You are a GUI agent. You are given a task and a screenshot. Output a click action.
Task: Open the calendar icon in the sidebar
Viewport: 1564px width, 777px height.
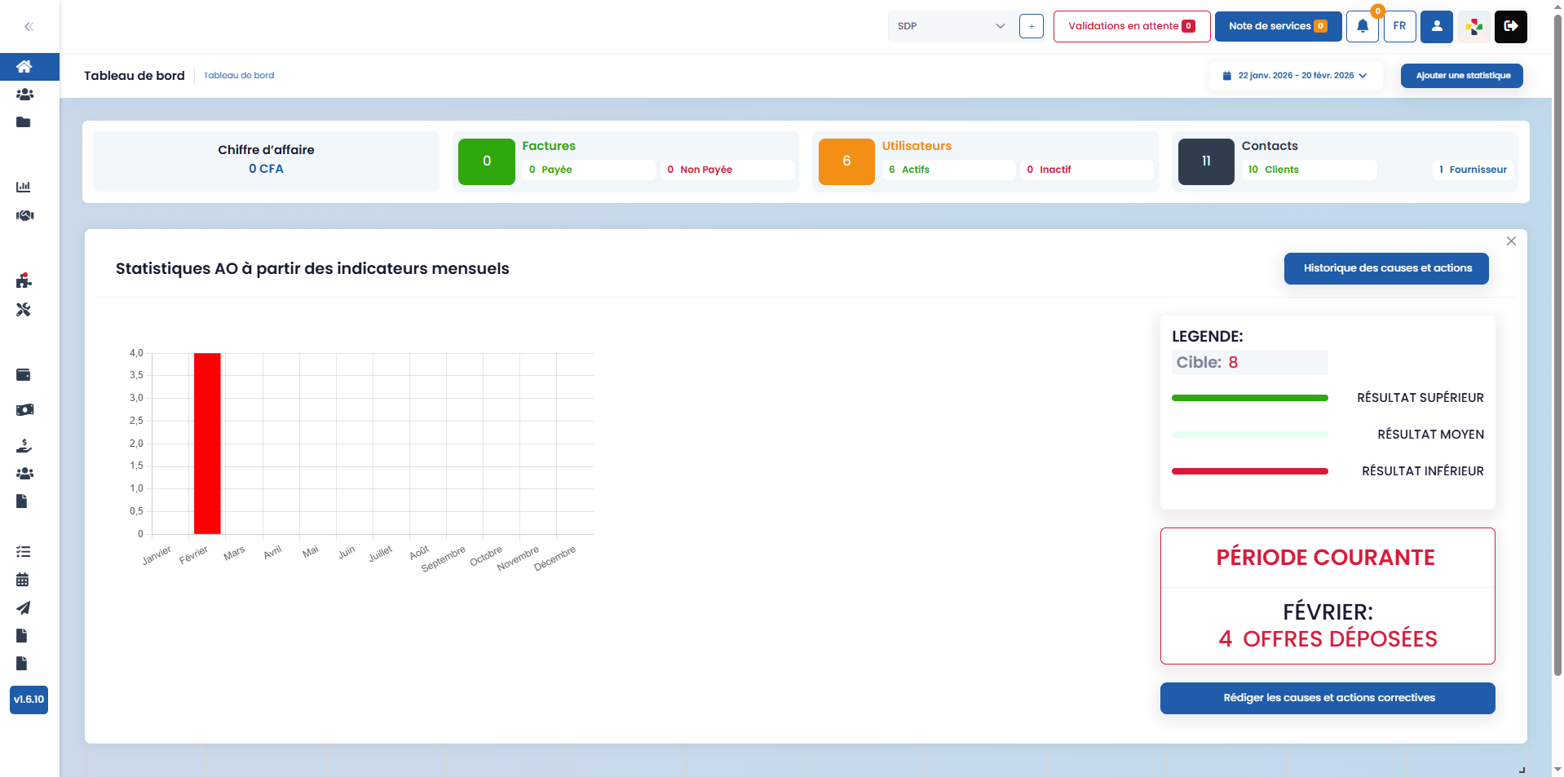tap(23, 580)
